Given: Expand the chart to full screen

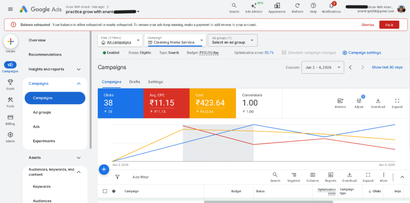Looking at the screenshot, I should 397,103.
